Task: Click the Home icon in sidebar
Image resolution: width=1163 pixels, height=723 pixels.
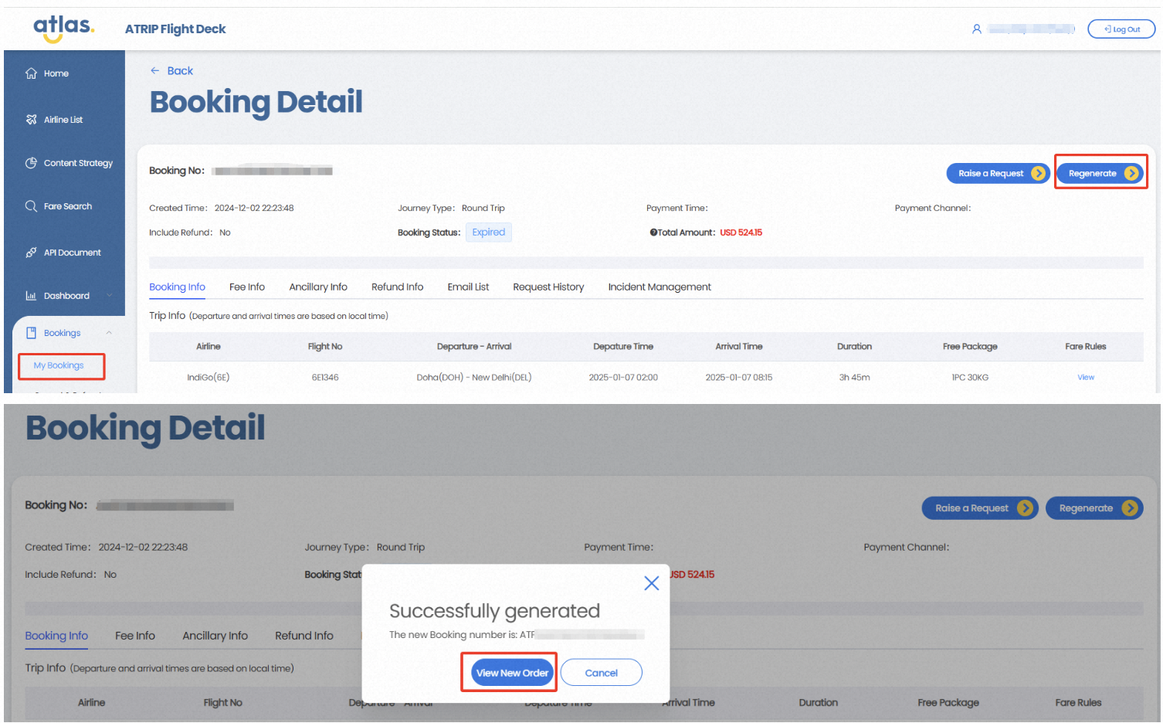Action: pos(31,73)
